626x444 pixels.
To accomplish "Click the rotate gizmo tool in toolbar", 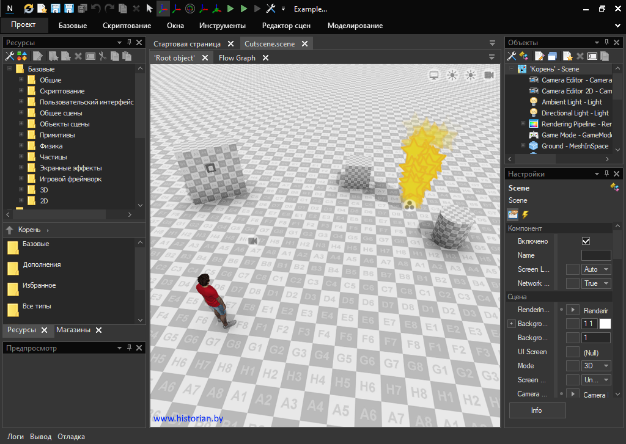I will tap(190, 9).
